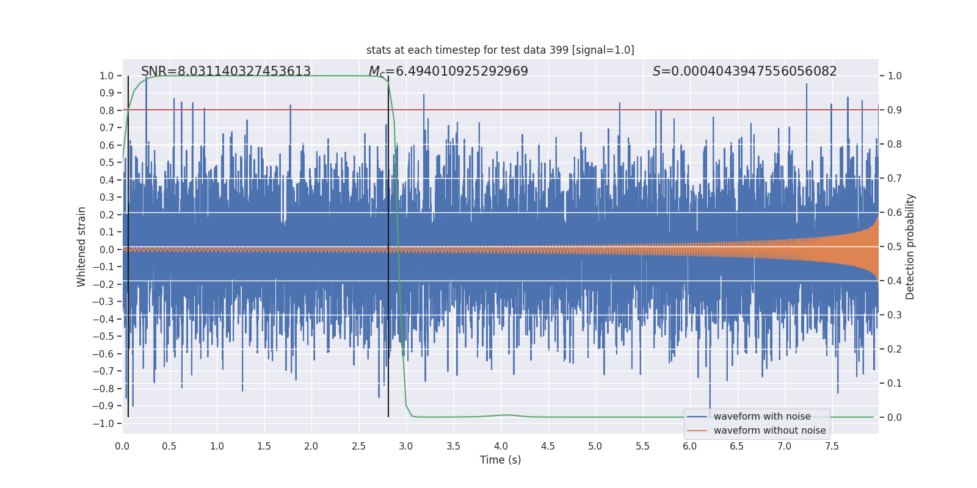Click the "waveform with noise" legend label
Viewport: 977px width, 488px height.
[762, 417]
